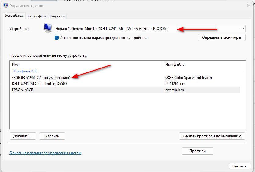Click the Имя файла column header
255x172 pixels.
202,65
